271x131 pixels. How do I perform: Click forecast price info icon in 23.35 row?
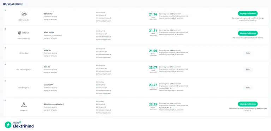(187, 105)
